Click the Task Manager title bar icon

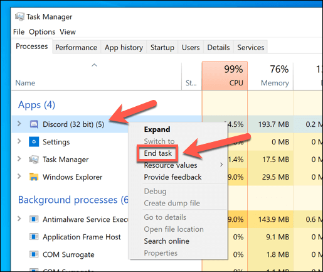(19, 16)
